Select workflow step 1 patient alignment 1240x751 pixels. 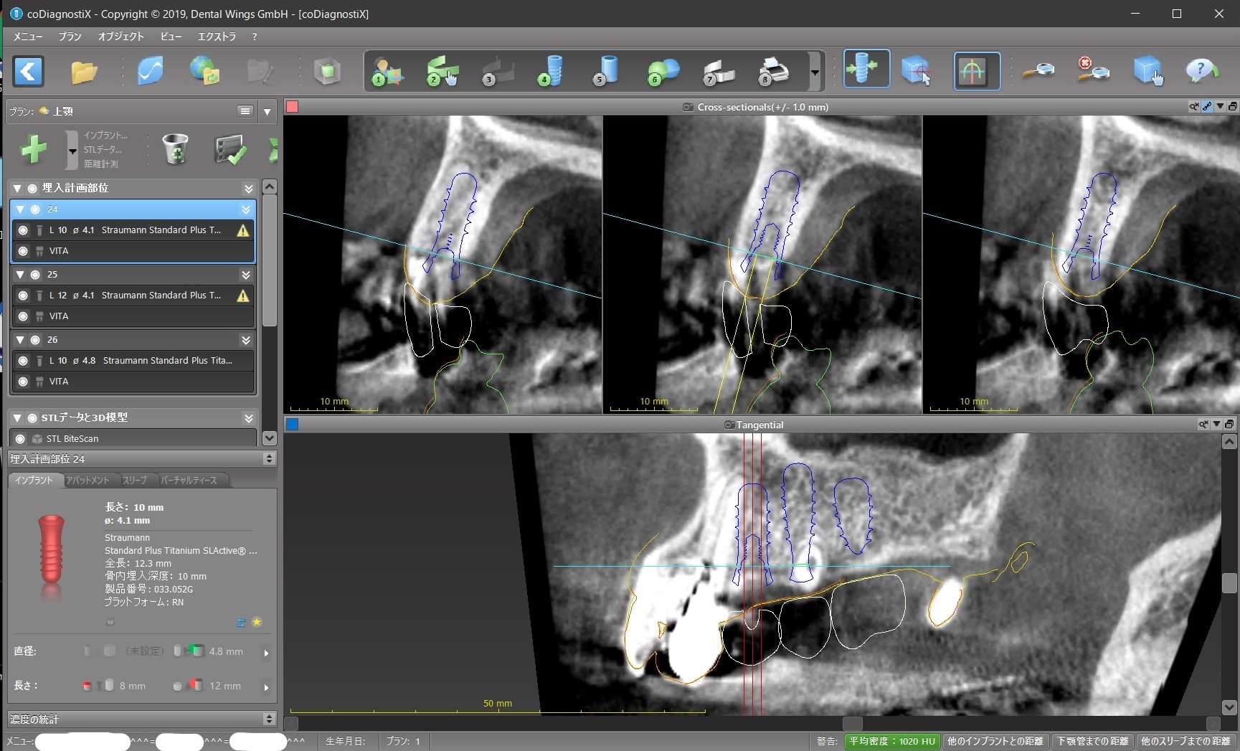(x=387, y=72)
